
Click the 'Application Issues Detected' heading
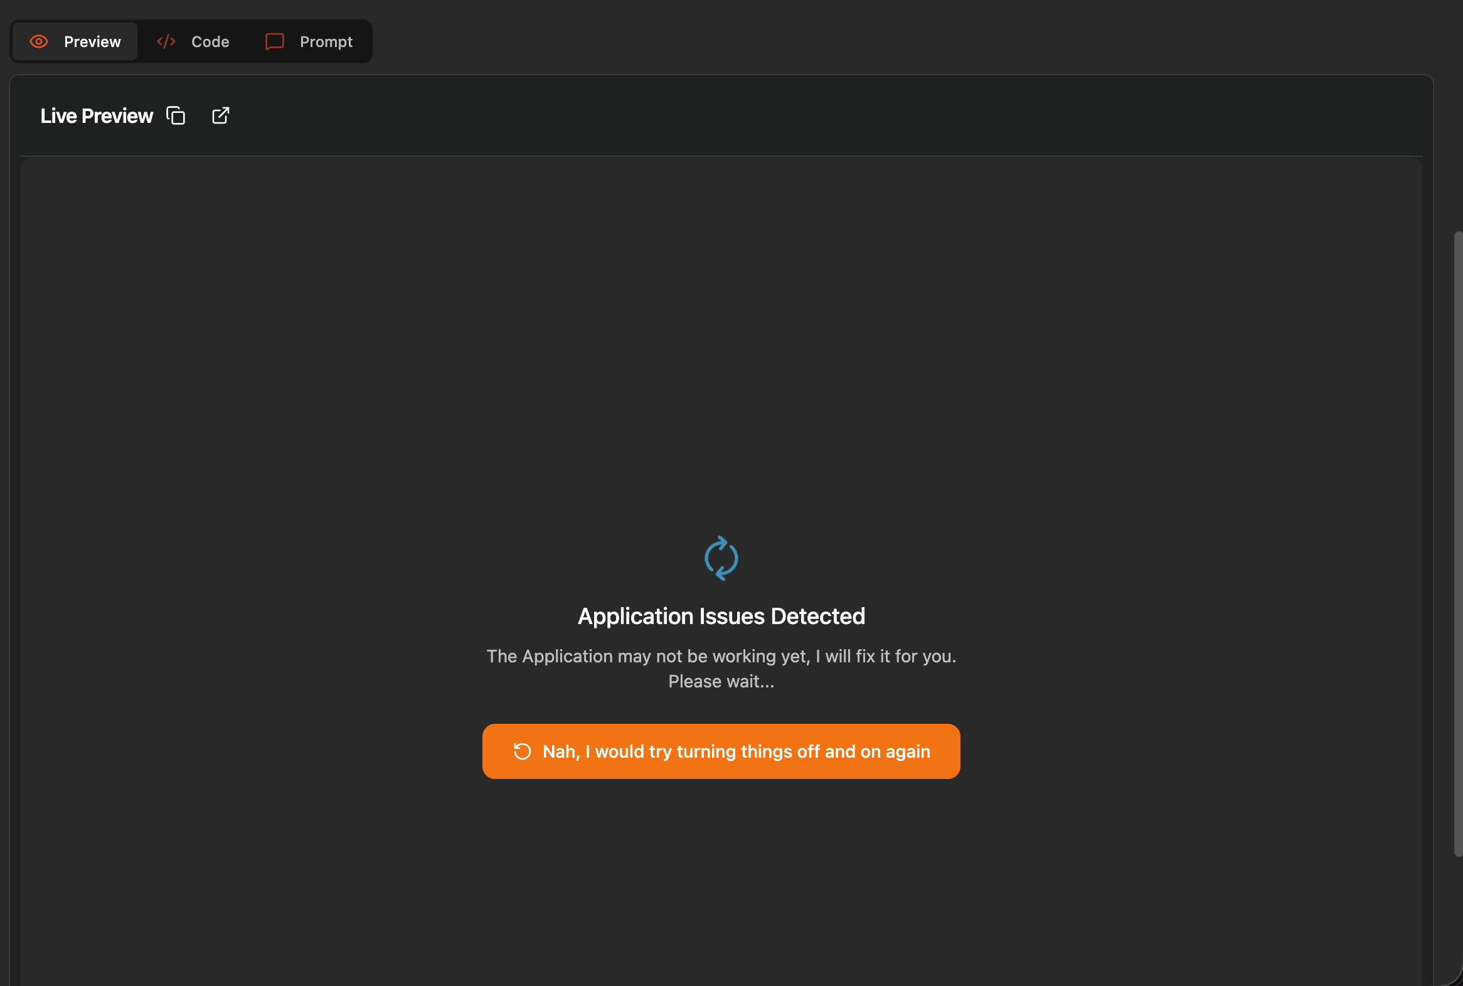721,616
